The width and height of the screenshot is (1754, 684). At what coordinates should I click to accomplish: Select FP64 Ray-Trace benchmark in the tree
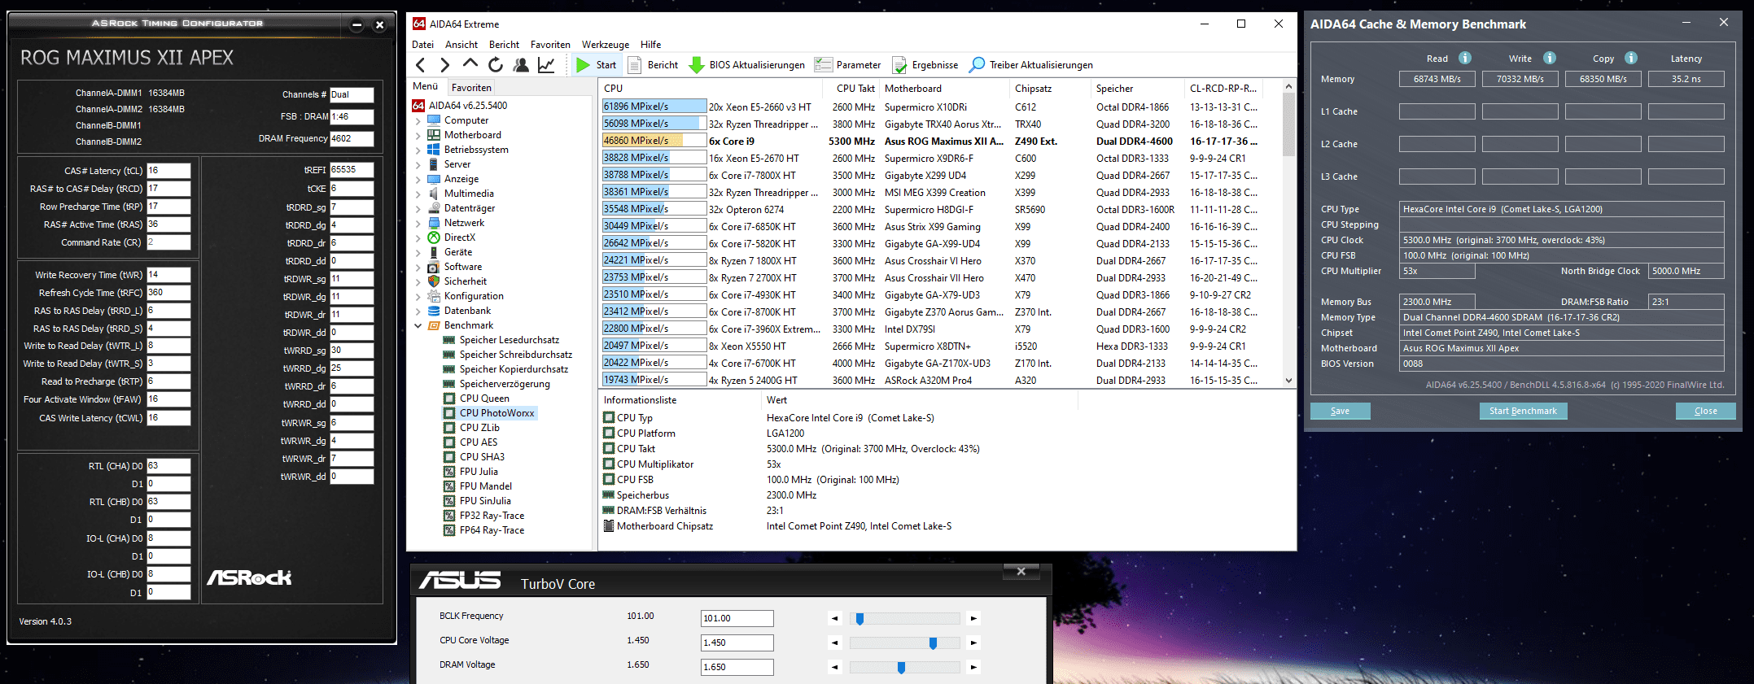(492, 530)
